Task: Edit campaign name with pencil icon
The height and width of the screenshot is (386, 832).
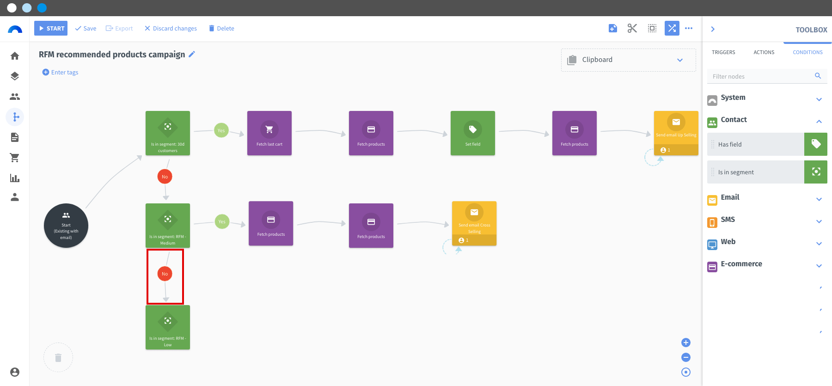Action: point(192,54)
